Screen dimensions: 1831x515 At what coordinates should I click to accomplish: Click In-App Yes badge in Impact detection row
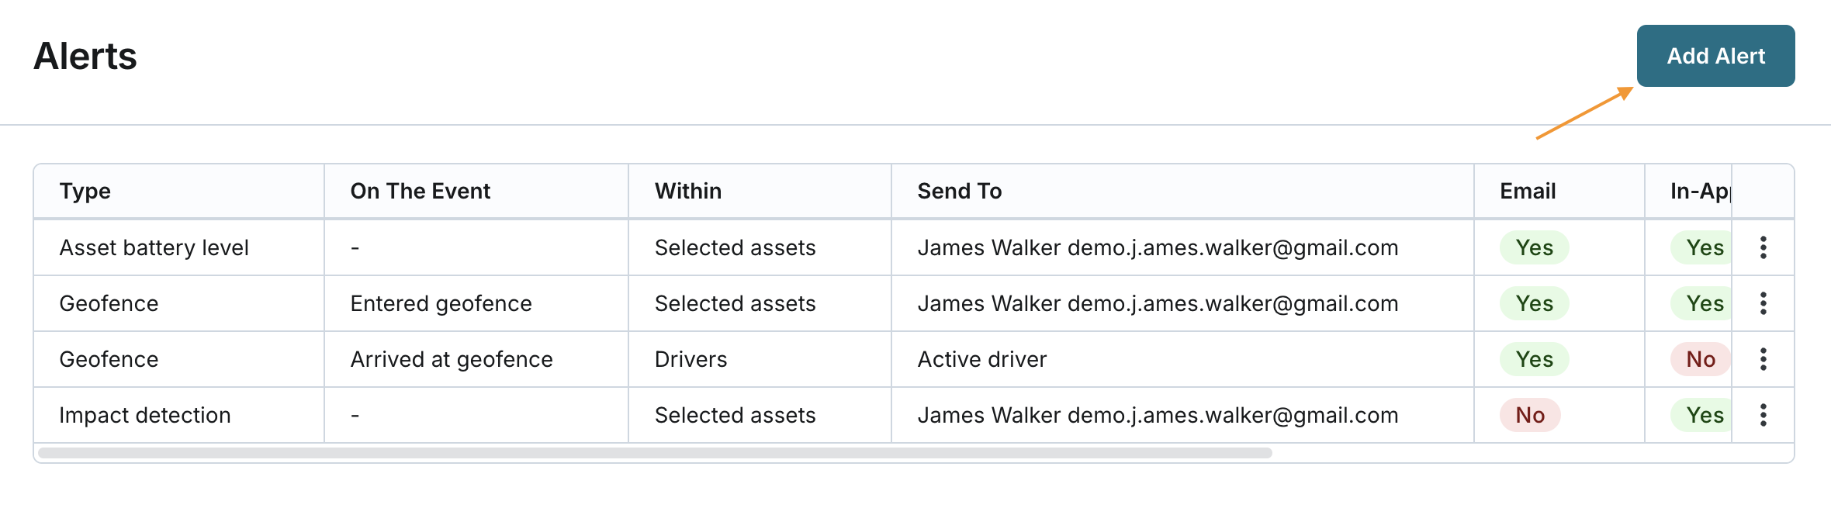pos(1704,415)
